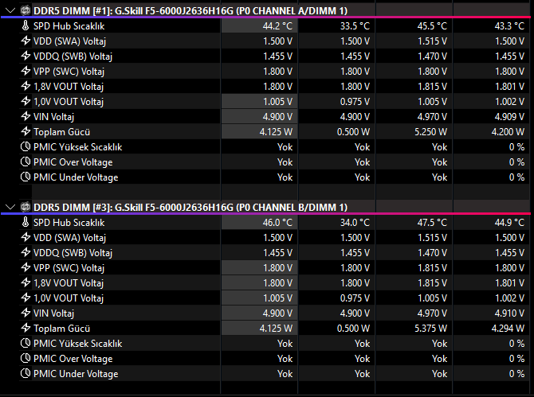Screen dimensions: 534x397
Task: Select the 4.910 V VIN value
Action: [509, 313]
